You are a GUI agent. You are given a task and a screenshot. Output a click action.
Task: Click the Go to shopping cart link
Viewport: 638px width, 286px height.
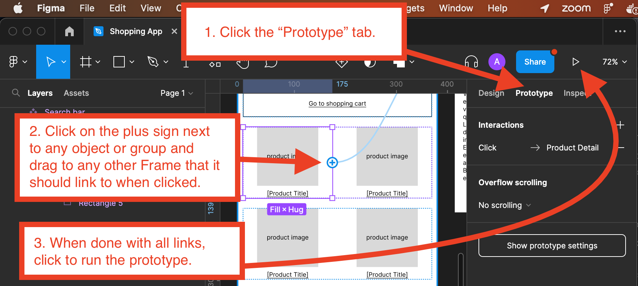click(x=337, y=104)
